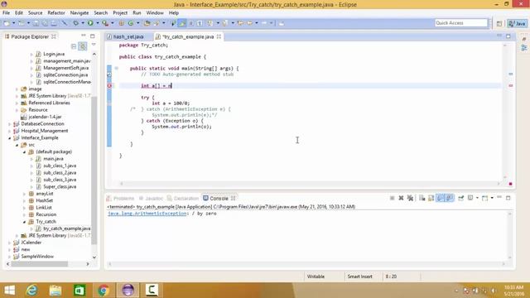Click the error marker beside int a[] line

point(109,86)
